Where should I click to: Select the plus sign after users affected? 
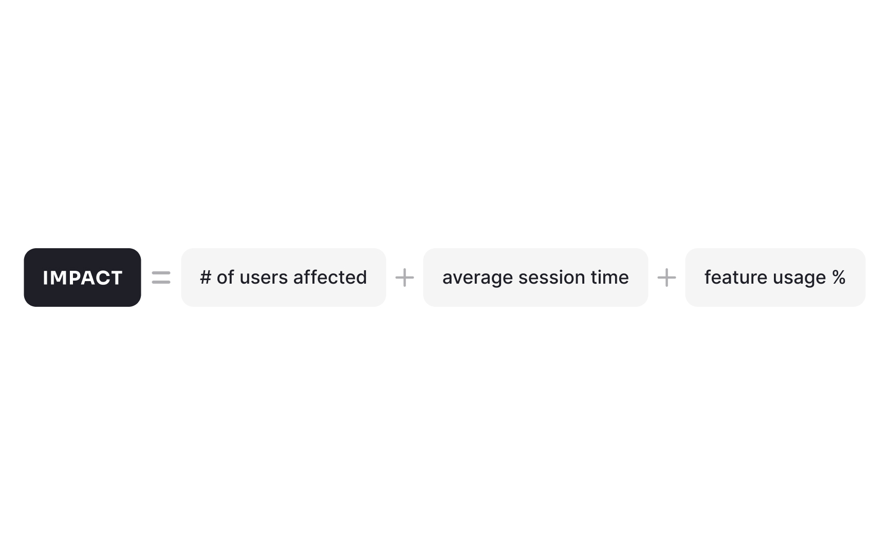(404, 277)
